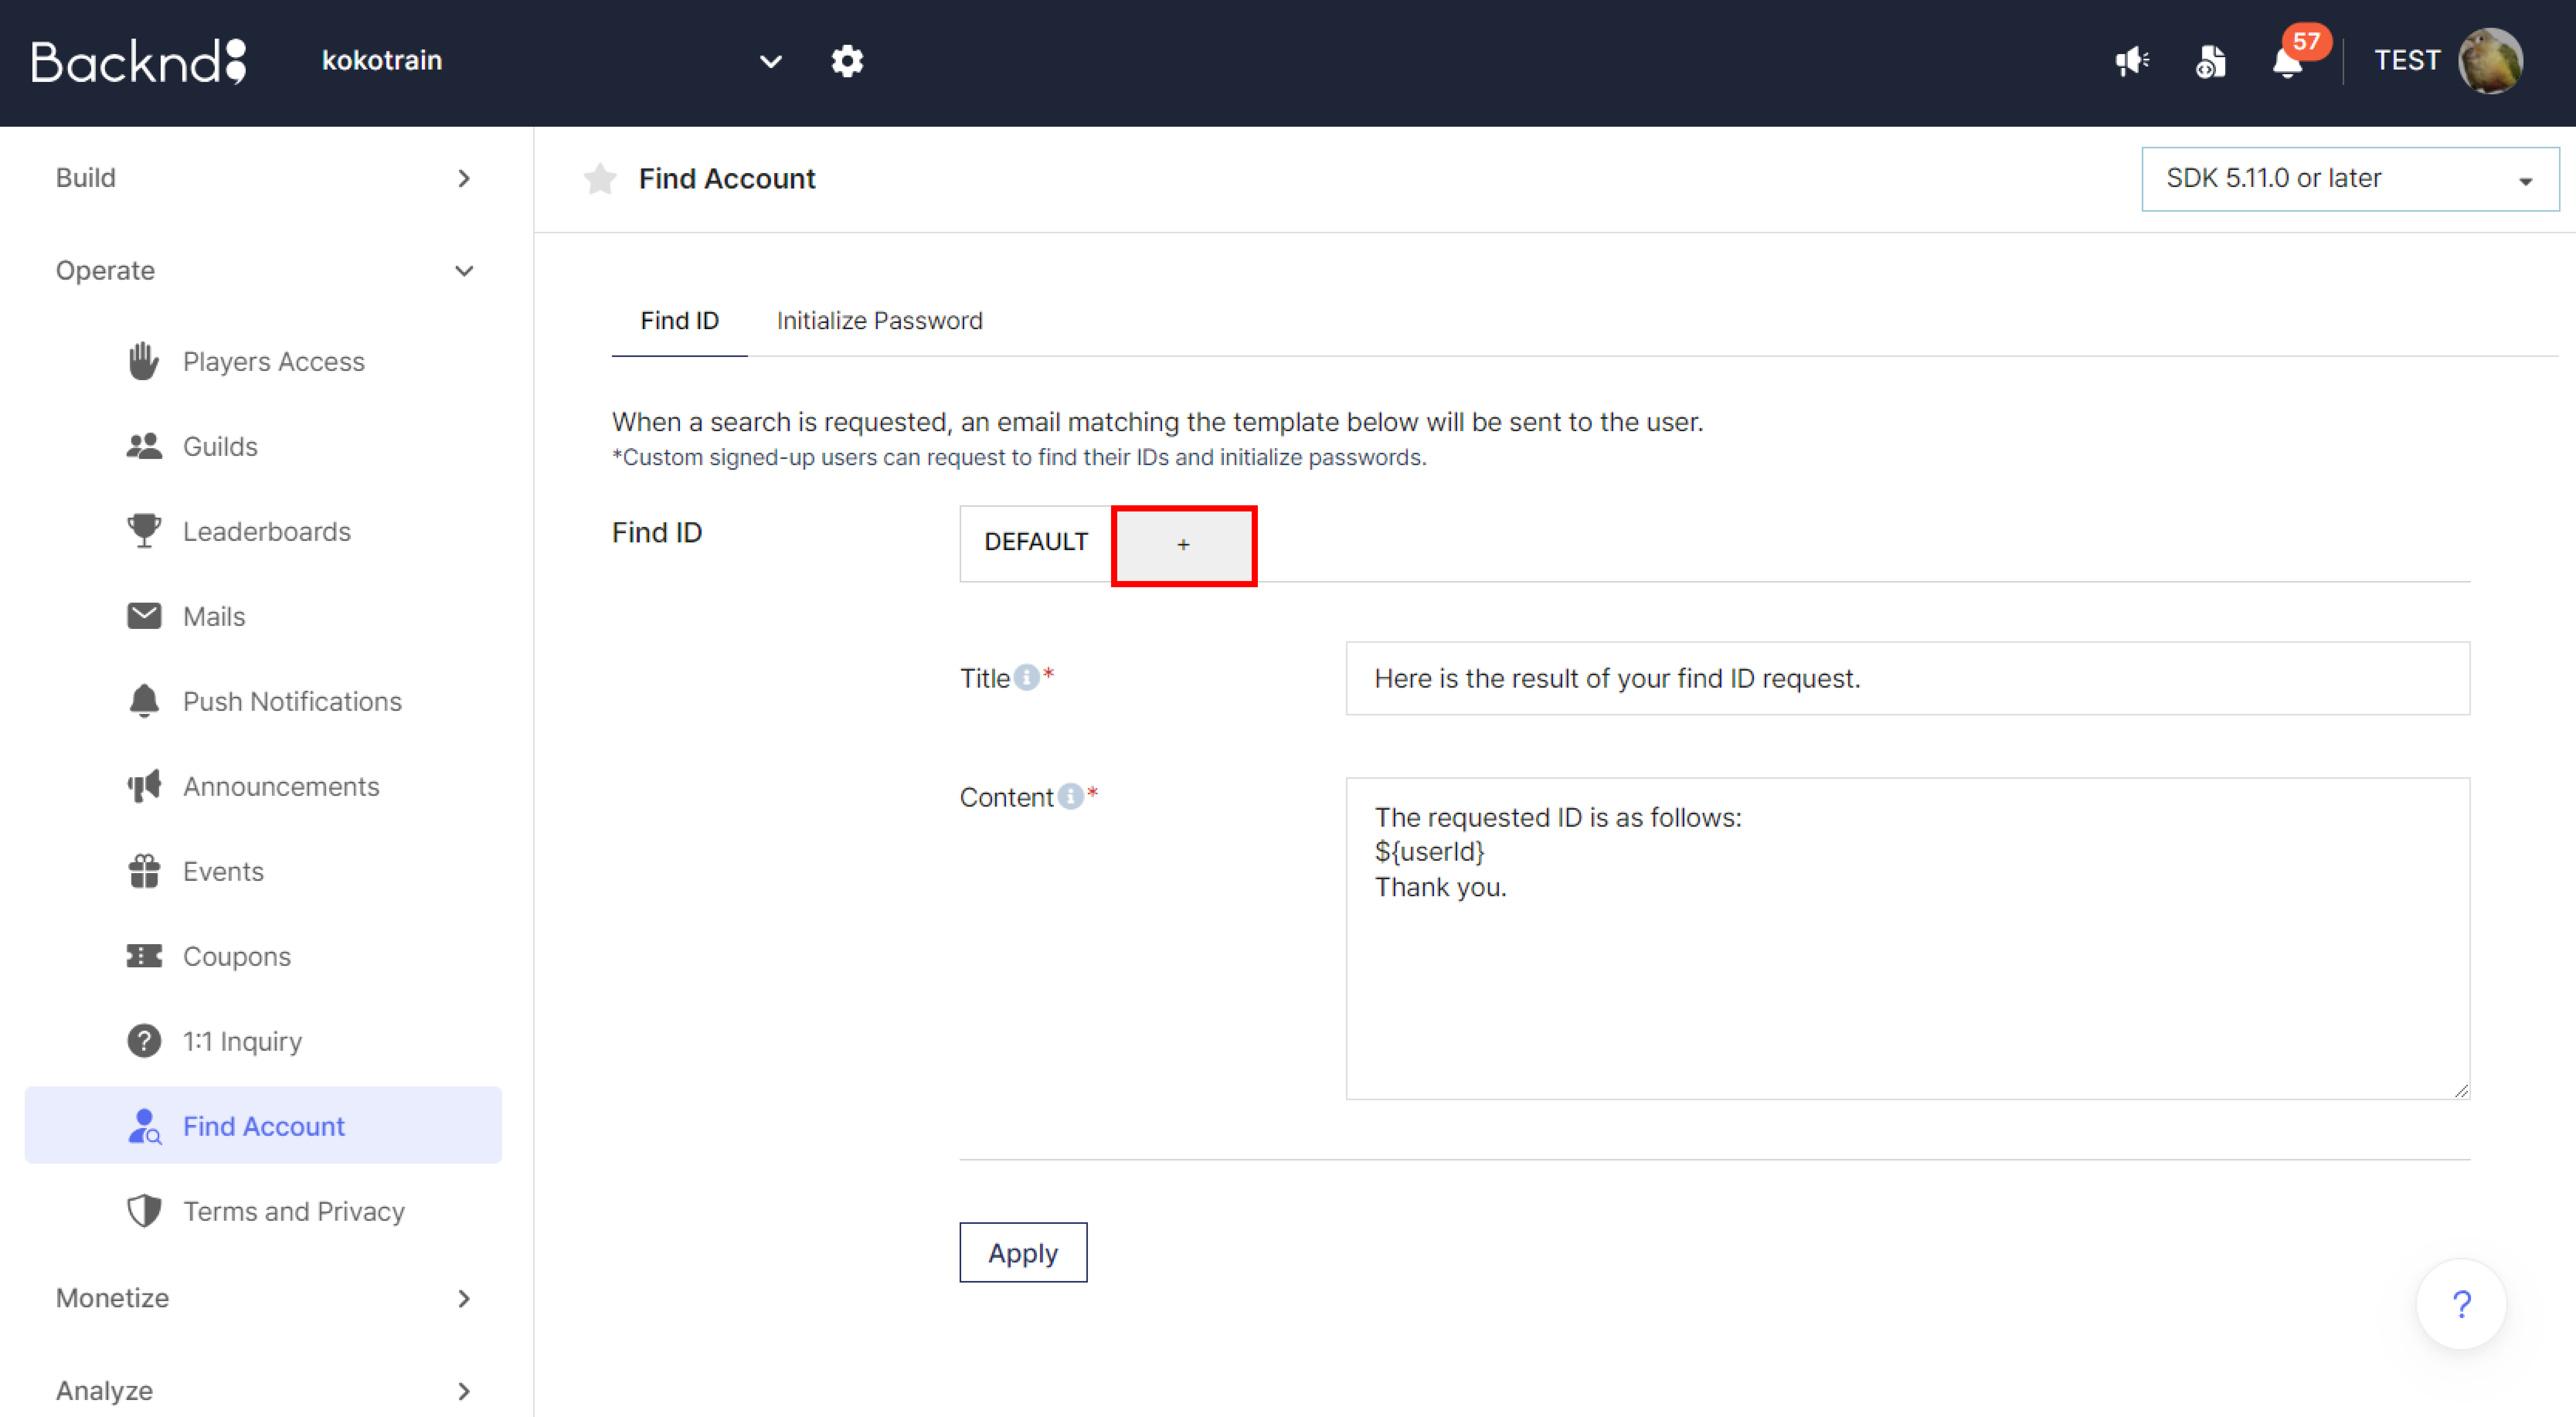Expand the Build menu section

pyautogui.click(x=264, y=178)
